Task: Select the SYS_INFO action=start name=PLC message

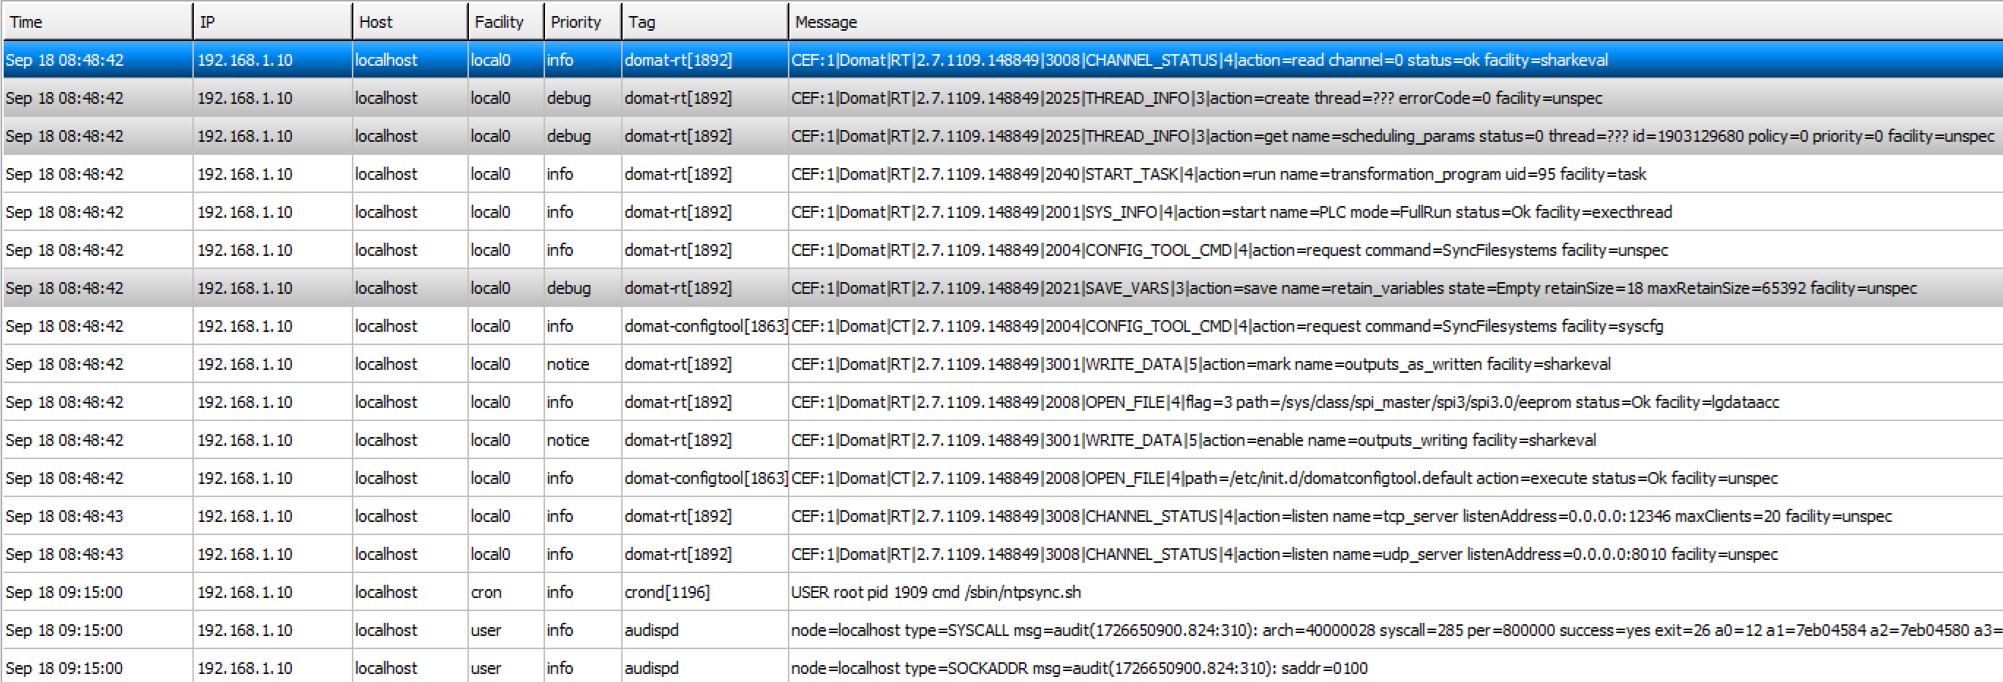Action: pyautogui.click(x=1231, y=212)
